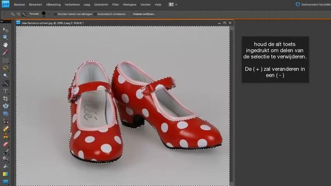
Task: Open the Selecteren menu
Action: coord(101,5)
